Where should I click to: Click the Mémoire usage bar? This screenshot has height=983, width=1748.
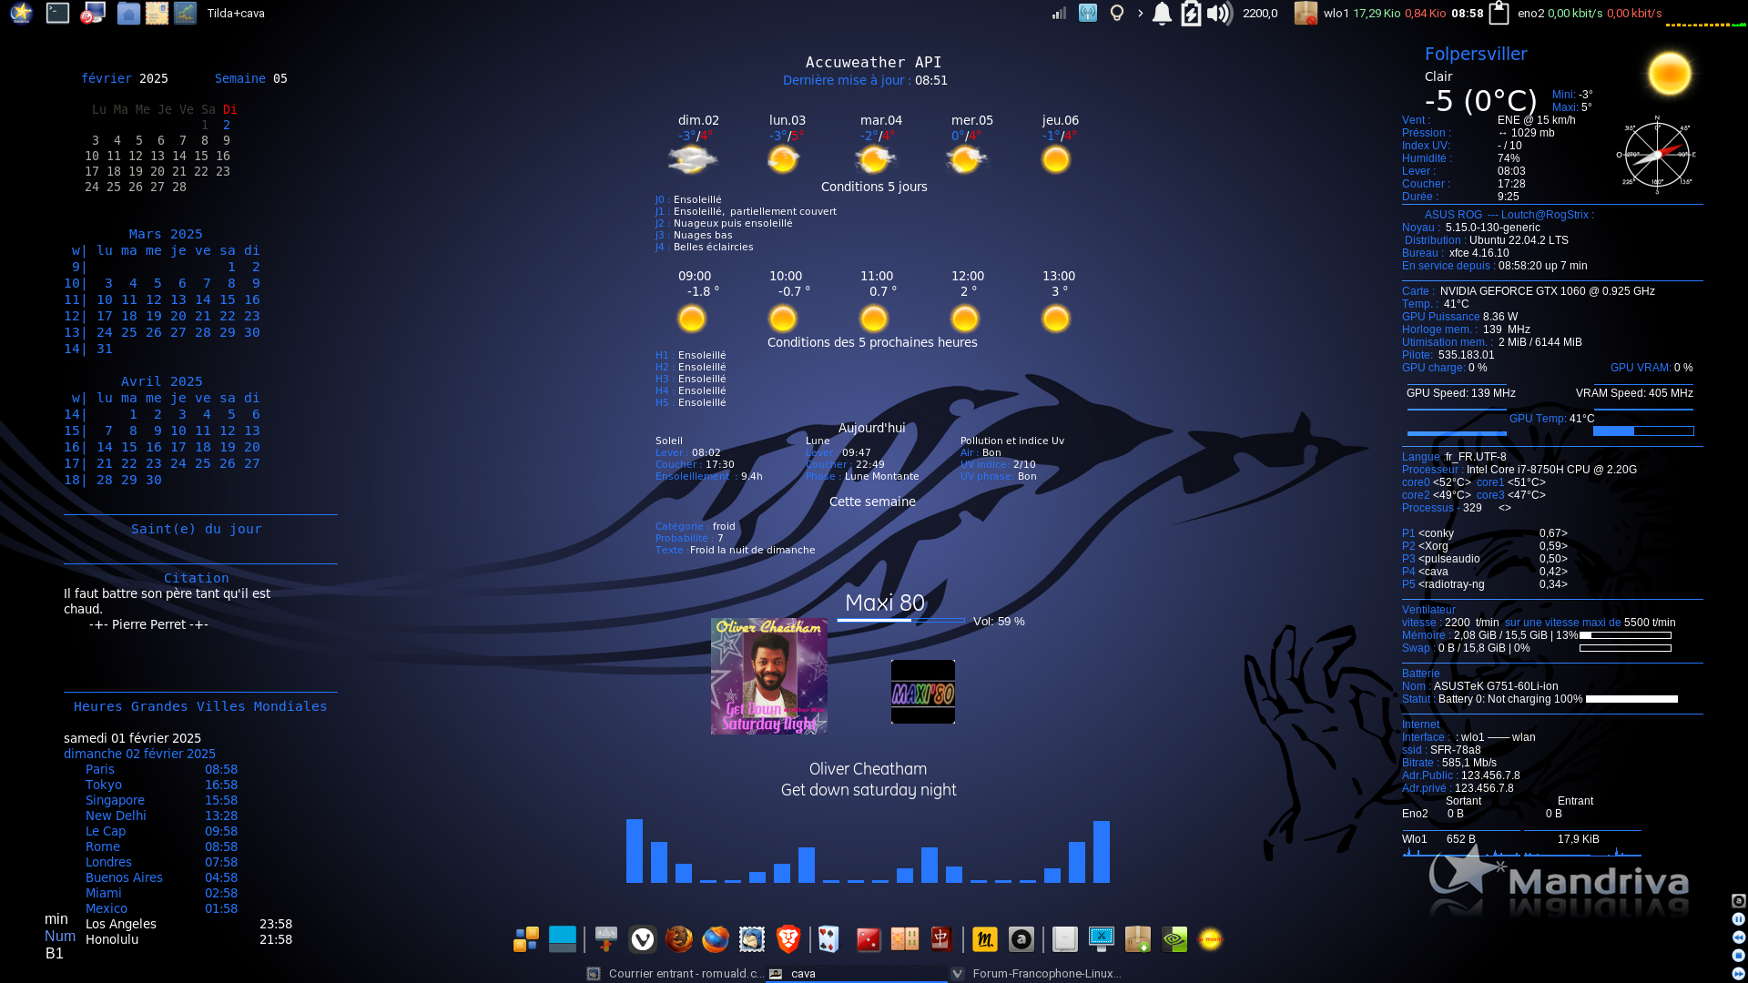pos(1626,635)
